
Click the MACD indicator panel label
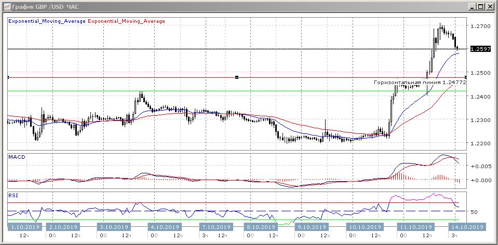[17, 157]
